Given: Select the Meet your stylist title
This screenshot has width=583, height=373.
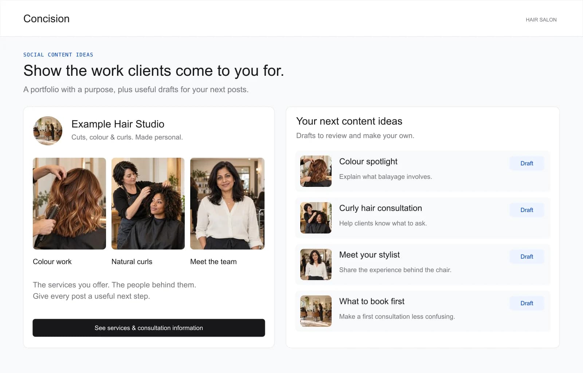Looking at the screenshot, I should click(369, 255).
